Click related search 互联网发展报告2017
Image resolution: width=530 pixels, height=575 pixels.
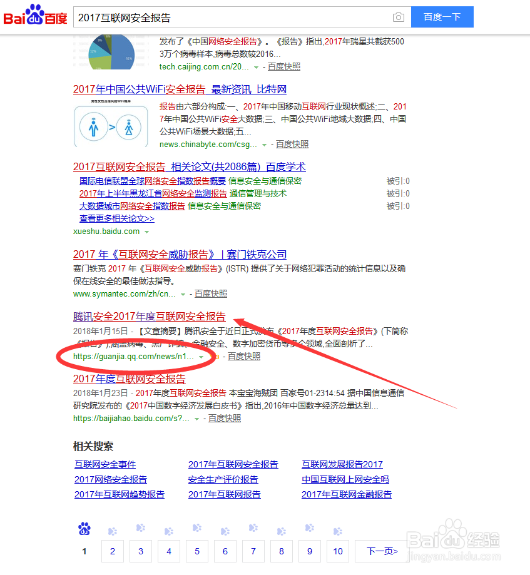pyautogui.click(x=342, y=465)
